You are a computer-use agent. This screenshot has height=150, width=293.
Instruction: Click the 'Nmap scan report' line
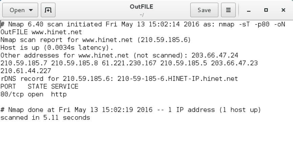tap(34, 40)
